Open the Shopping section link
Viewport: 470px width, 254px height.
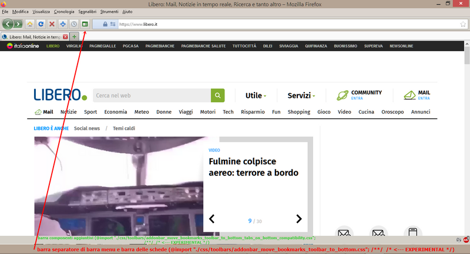pos(299,112)
